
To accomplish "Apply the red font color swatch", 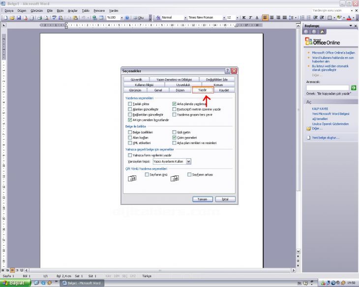I will tap(349, 18).
